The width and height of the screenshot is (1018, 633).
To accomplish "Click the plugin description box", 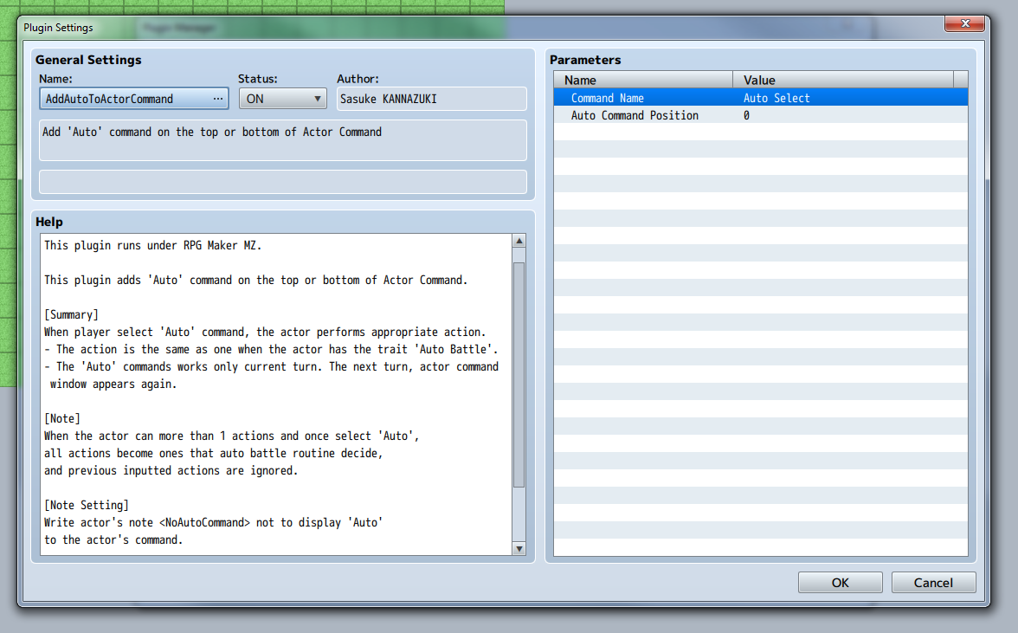I will [x=281, y=141].
